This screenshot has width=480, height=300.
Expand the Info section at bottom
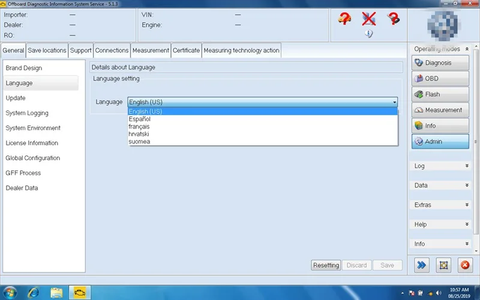tap(440, 244)
